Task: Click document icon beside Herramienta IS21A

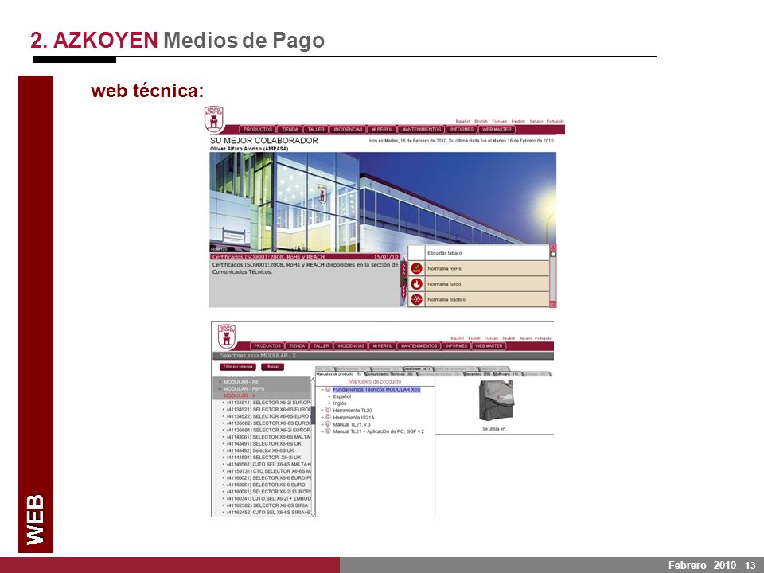Action: tap(328, 417)
